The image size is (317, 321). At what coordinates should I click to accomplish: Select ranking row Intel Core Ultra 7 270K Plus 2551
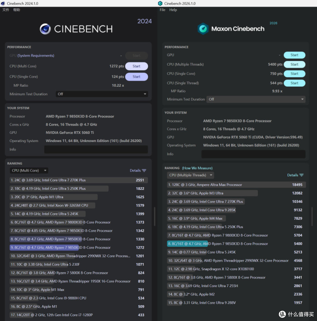tap(79, 180)
